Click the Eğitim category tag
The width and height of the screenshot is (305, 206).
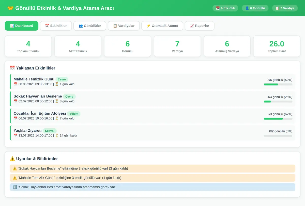point(74,114)
